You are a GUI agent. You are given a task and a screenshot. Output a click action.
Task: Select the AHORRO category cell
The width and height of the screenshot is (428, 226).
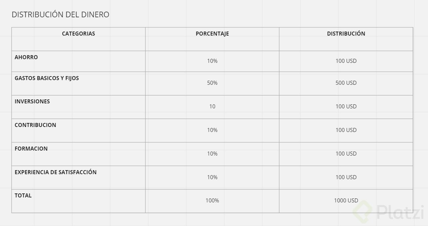click(26, 57)
